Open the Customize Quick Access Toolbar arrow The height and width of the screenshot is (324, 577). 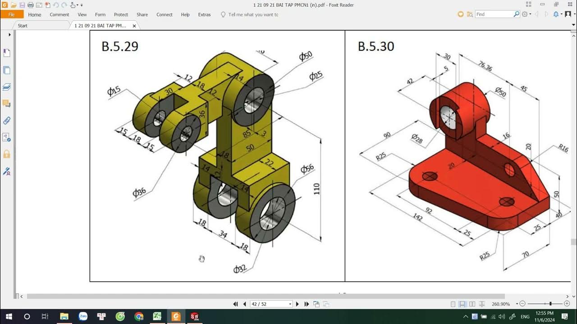[x=82, y=5]
